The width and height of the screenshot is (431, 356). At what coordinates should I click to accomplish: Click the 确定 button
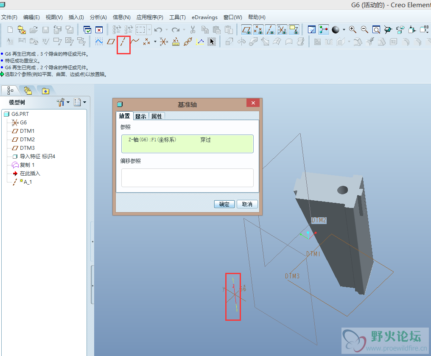pos(224,204)
